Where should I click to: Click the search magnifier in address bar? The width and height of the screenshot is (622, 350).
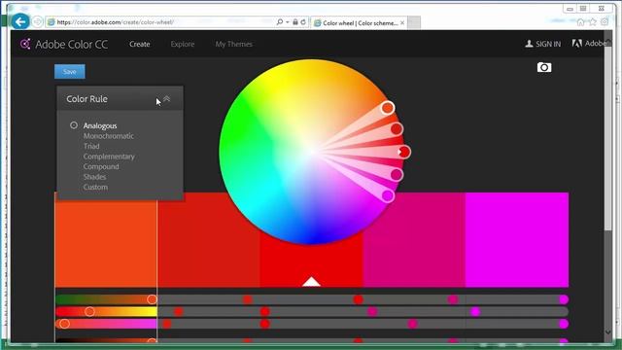(280, 22)
